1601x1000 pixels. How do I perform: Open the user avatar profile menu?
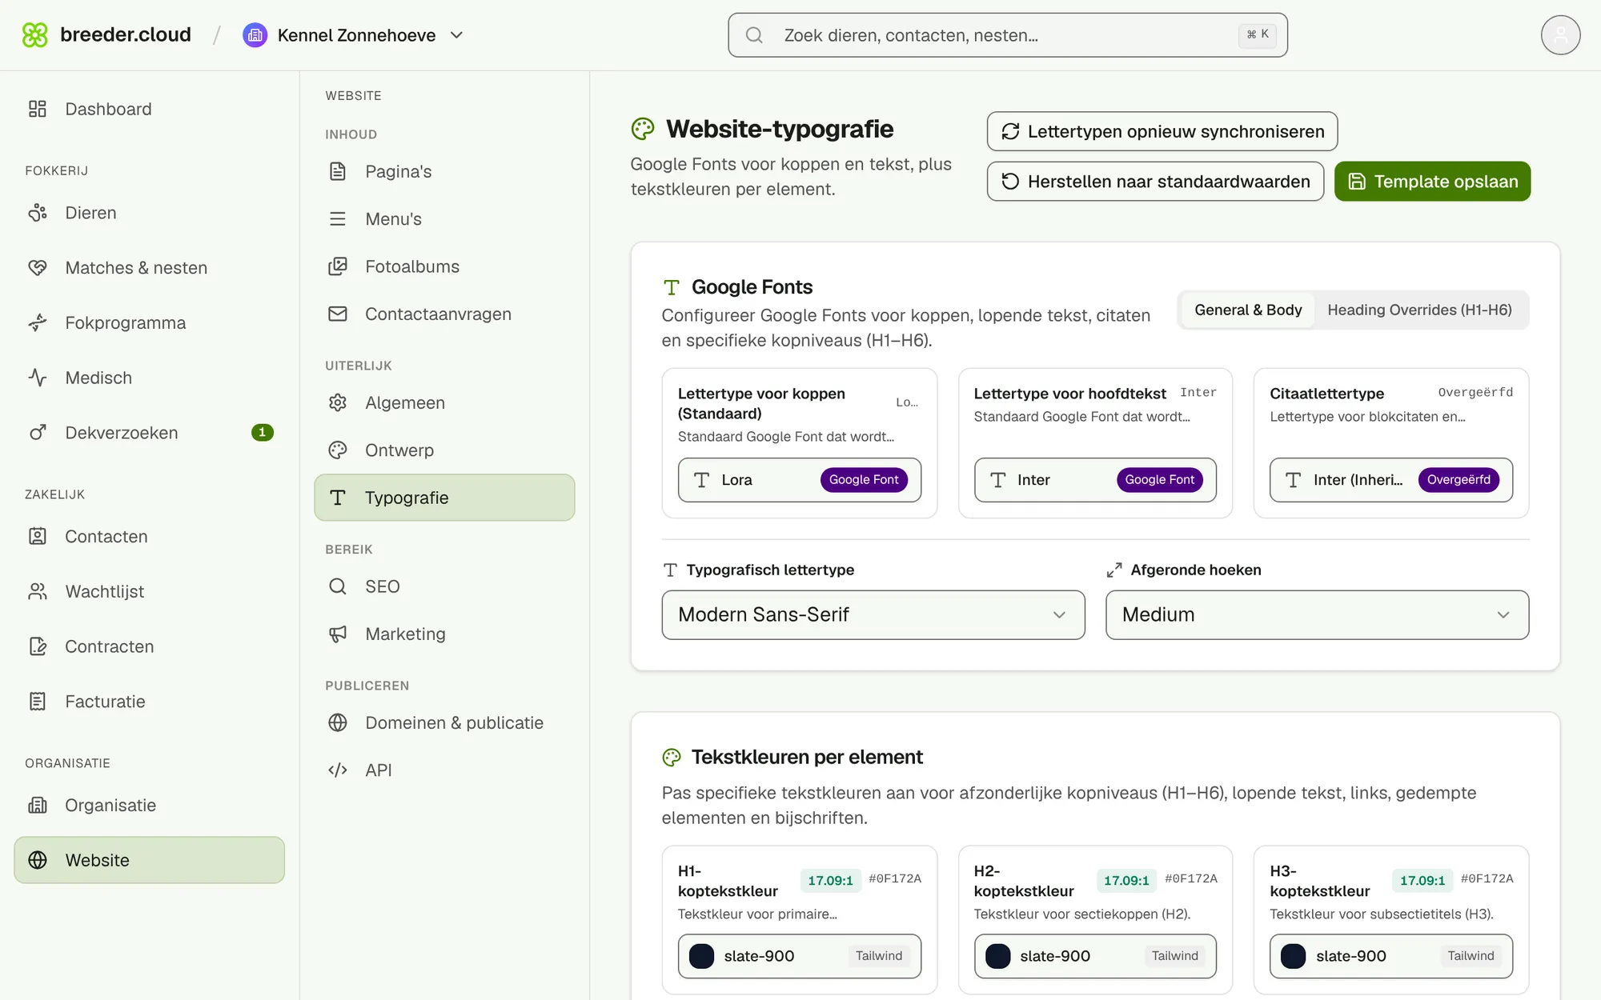coord(1560,35)
